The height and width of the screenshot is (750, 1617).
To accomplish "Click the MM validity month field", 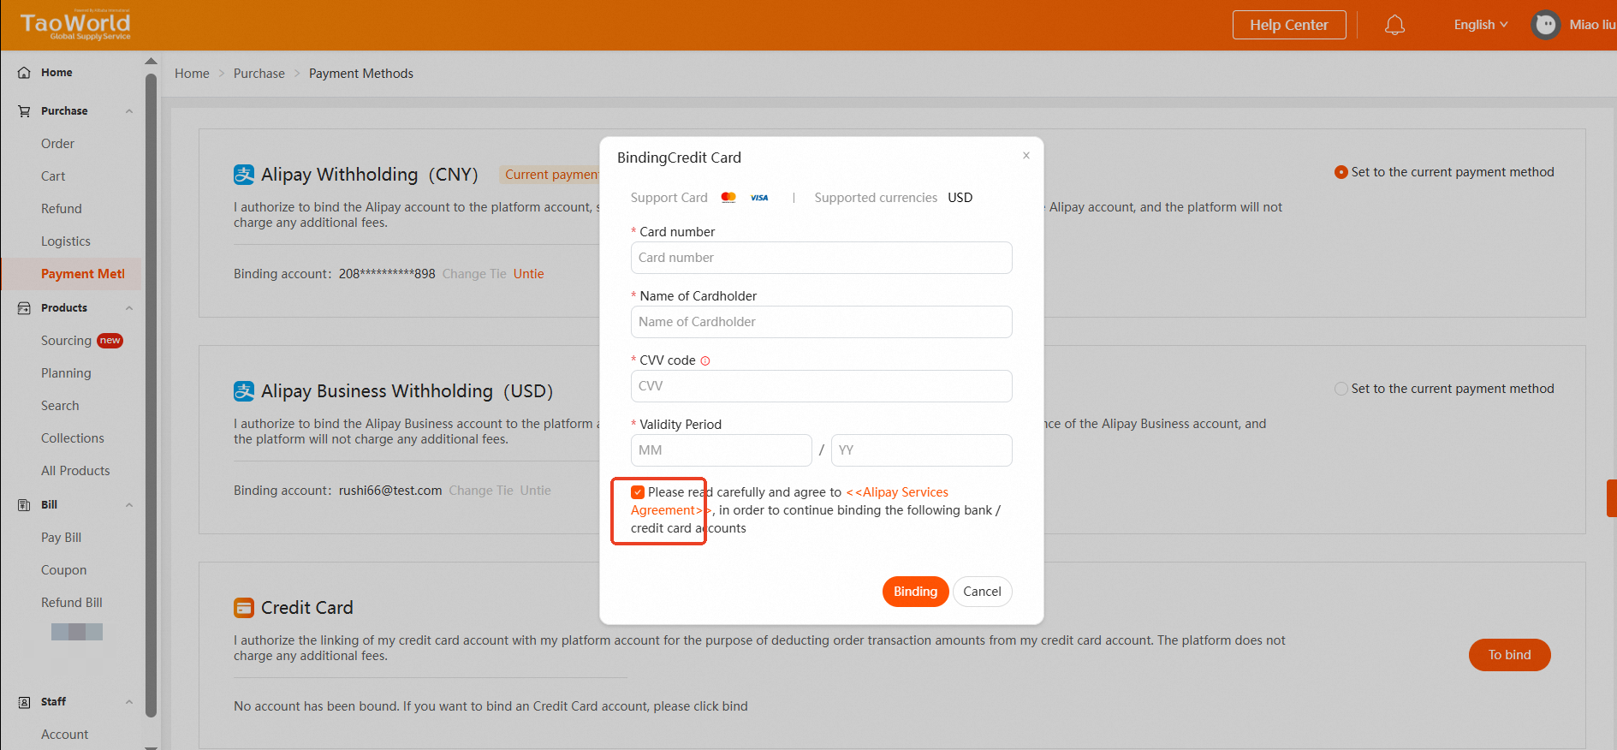I will point(722,450).
